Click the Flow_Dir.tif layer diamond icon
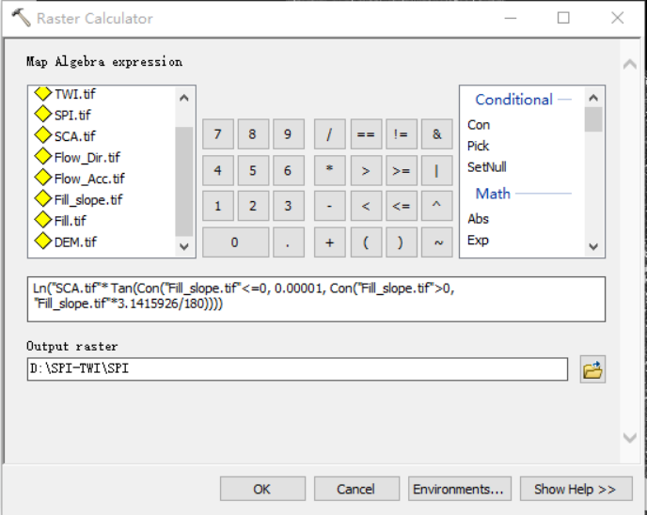The image size is (647, 515). [x=43, y=157]
